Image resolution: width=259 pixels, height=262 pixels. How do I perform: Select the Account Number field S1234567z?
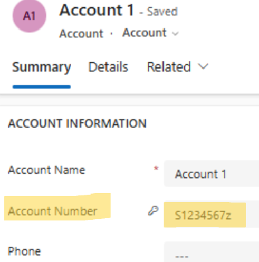212,215
